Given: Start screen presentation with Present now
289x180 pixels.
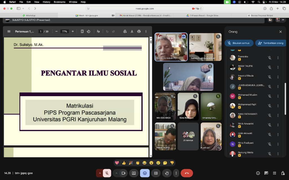Looking at the screenshot, I should tap(134, 173).
